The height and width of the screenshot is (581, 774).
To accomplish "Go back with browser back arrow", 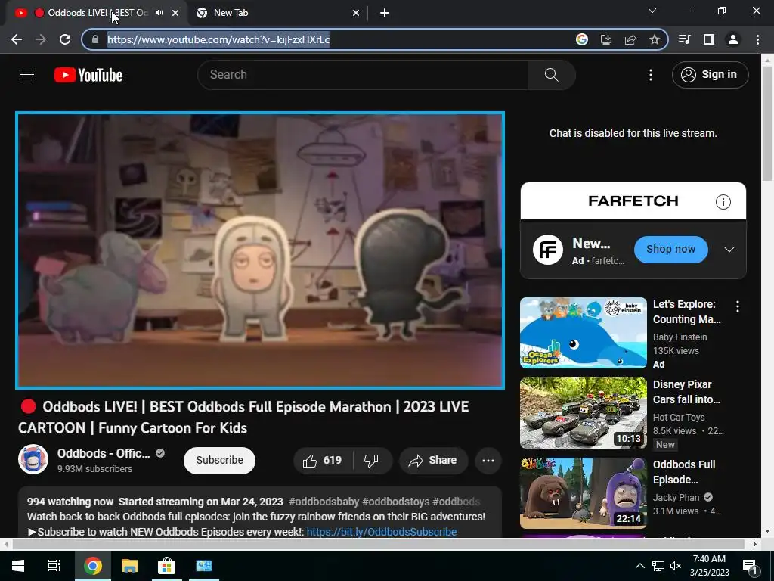I will point(17,39).
